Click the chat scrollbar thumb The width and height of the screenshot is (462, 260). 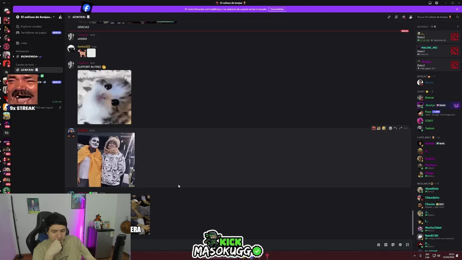pos(413,222)
